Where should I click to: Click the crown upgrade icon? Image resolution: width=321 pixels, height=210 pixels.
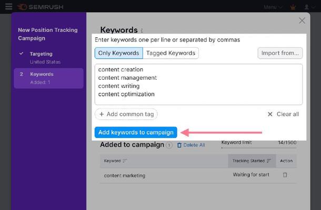(x=293, y=7)
